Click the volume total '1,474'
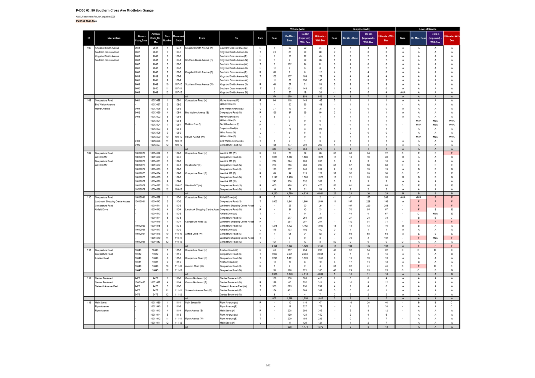This screenshot has width=535, height=378. [305, 327]
